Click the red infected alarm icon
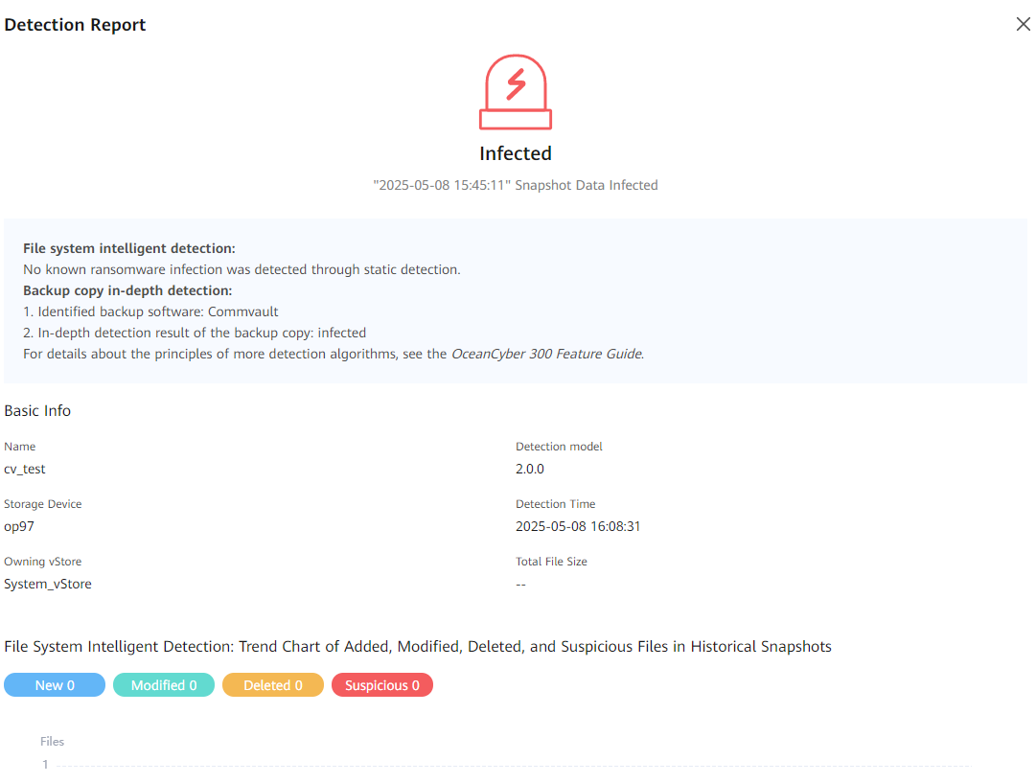This screenshot has height=783, width=1036. (516, 93)
